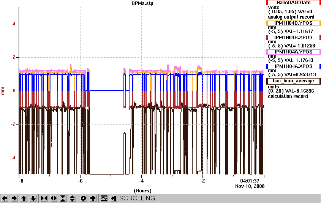321x203 pixels.
Task: Click the (Hours) x-axis label
Action: 142,191
